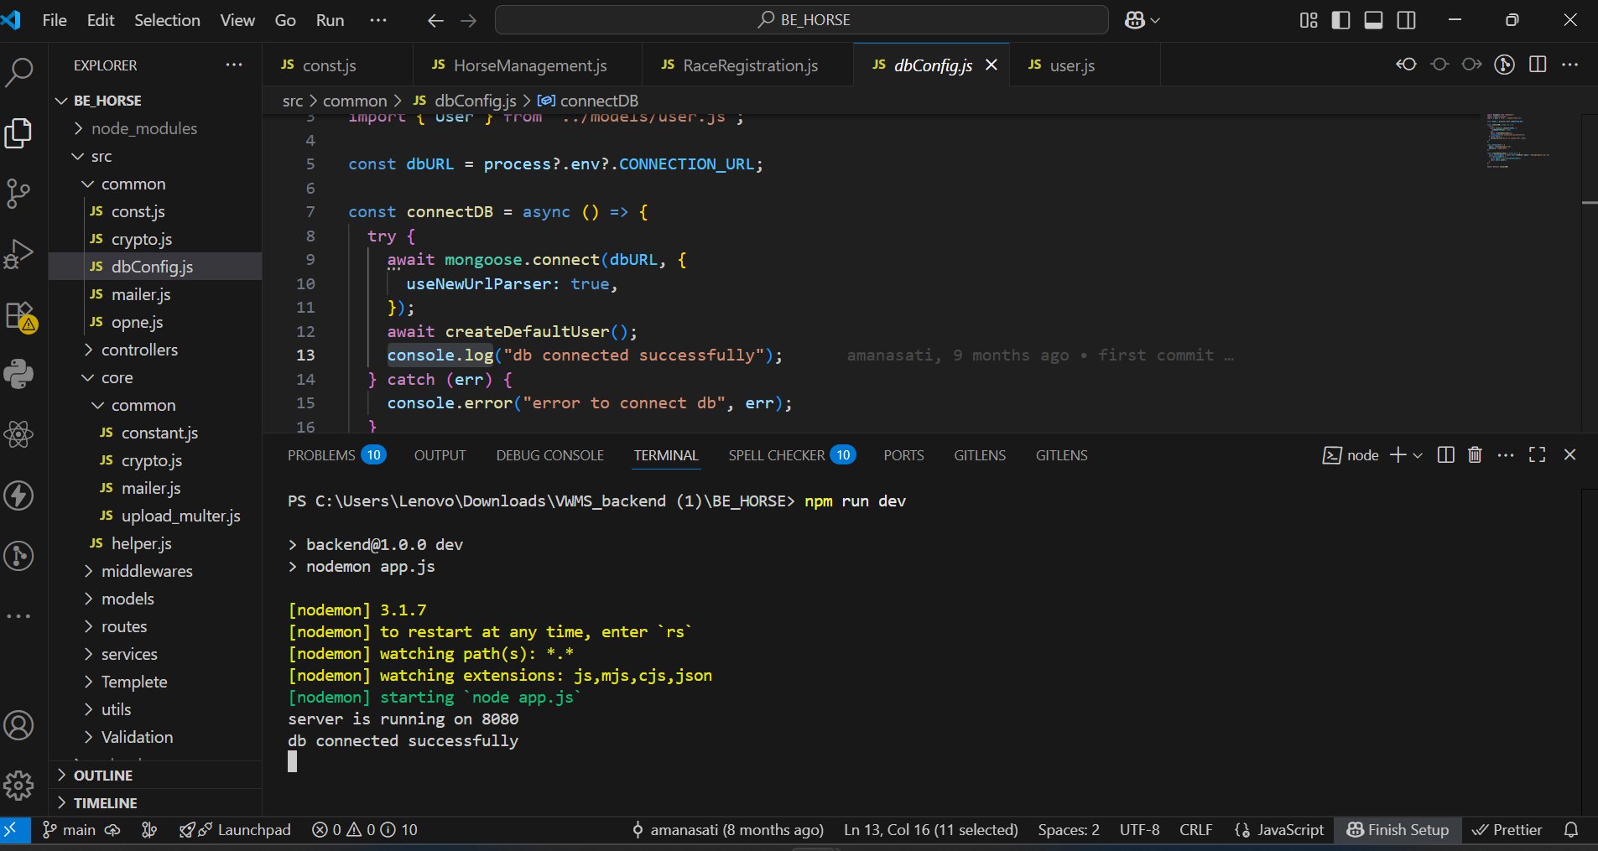Switch to the PROBLEMS tab
This screenshot has height=851, width=1598.
click(x=321, y=455)
